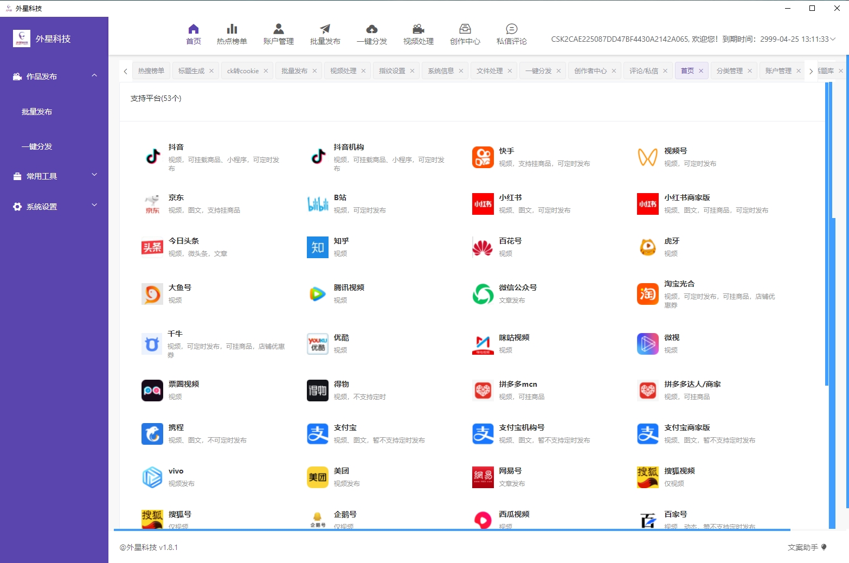Switch to the 分类管理 tab
The image size is (849, 563).
pyautogui.click(x=729, y=71)
